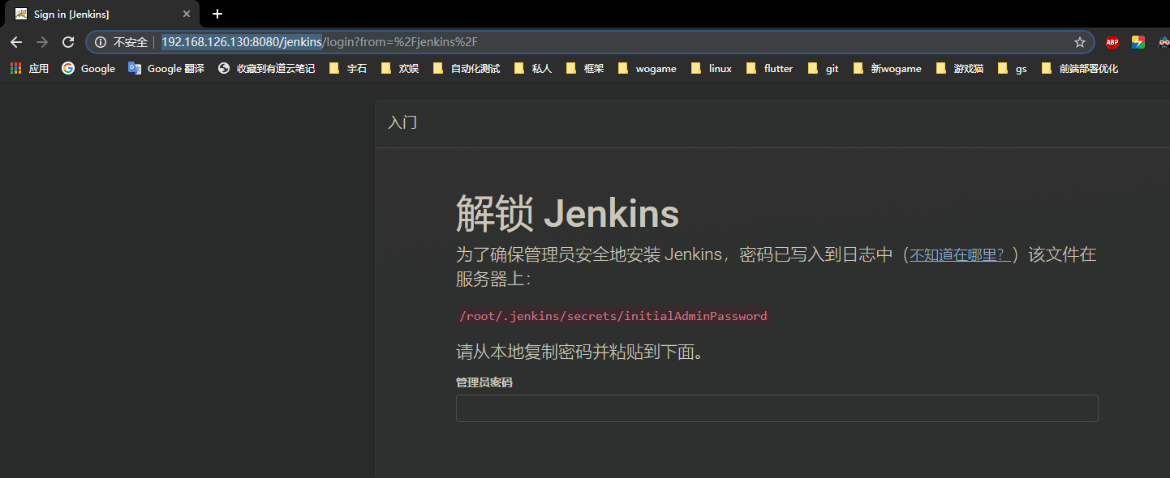Switch to the Sign in [Jenkins] tab
Viewport: 1170px width, 478px height.
pos(89,14)
